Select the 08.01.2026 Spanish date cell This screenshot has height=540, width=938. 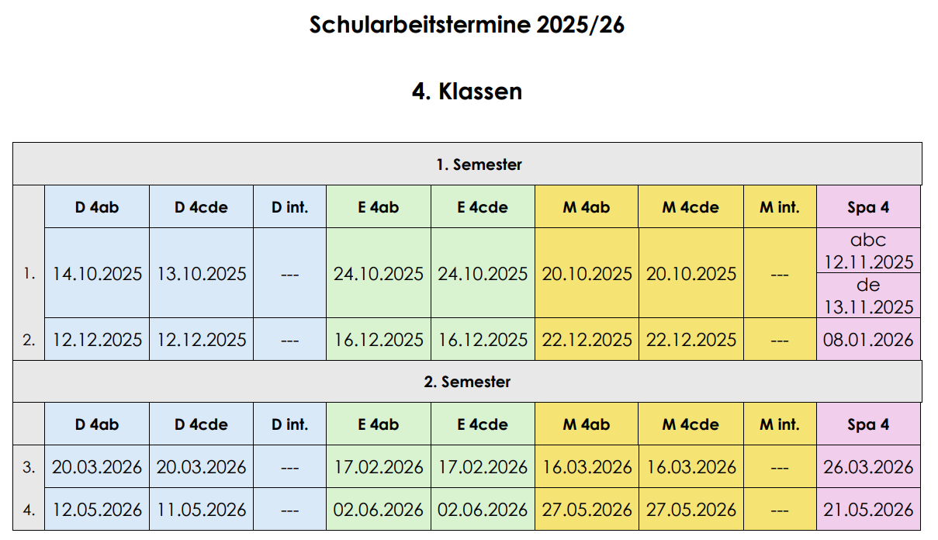point(868,340)
